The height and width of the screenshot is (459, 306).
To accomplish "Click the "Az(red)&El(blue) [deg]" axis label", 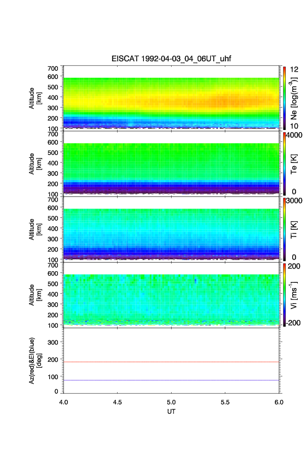I will pos(35,361).
